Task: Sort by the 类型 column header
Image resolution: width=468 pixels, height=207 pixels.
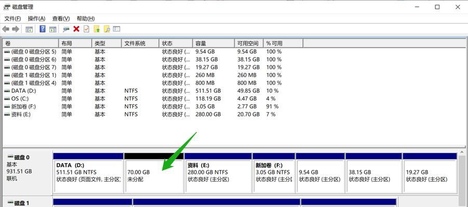Action: [106, 43]
